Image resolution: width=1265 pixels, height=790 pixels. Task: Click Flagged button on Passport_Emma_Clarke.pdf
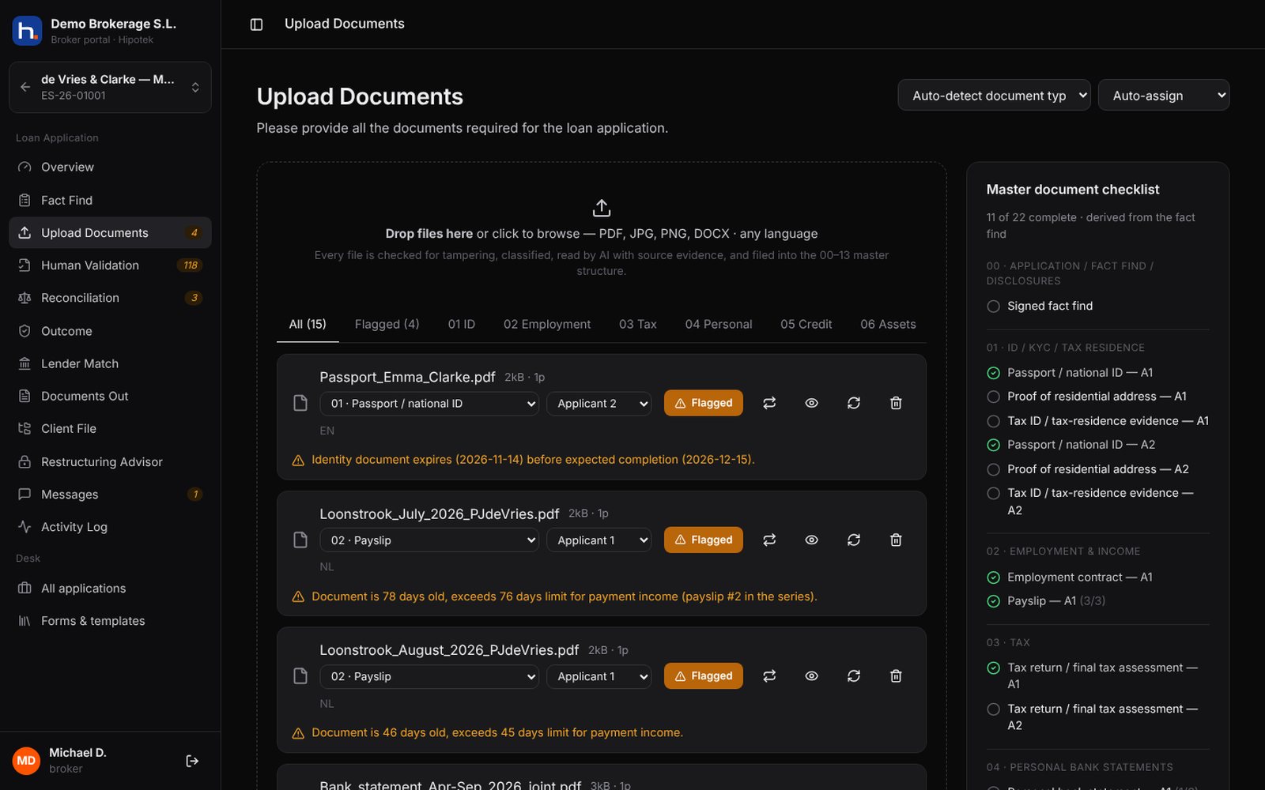tap(704, 403)
